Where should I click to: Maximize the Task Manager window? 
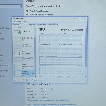pos(79,18)
